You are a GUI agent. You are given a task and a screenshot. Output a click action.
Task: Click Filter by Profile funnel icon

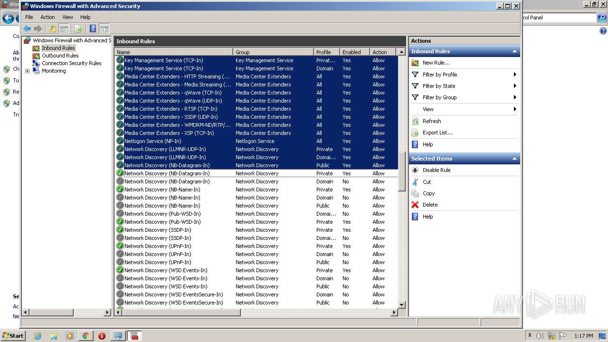click(415, 75)
